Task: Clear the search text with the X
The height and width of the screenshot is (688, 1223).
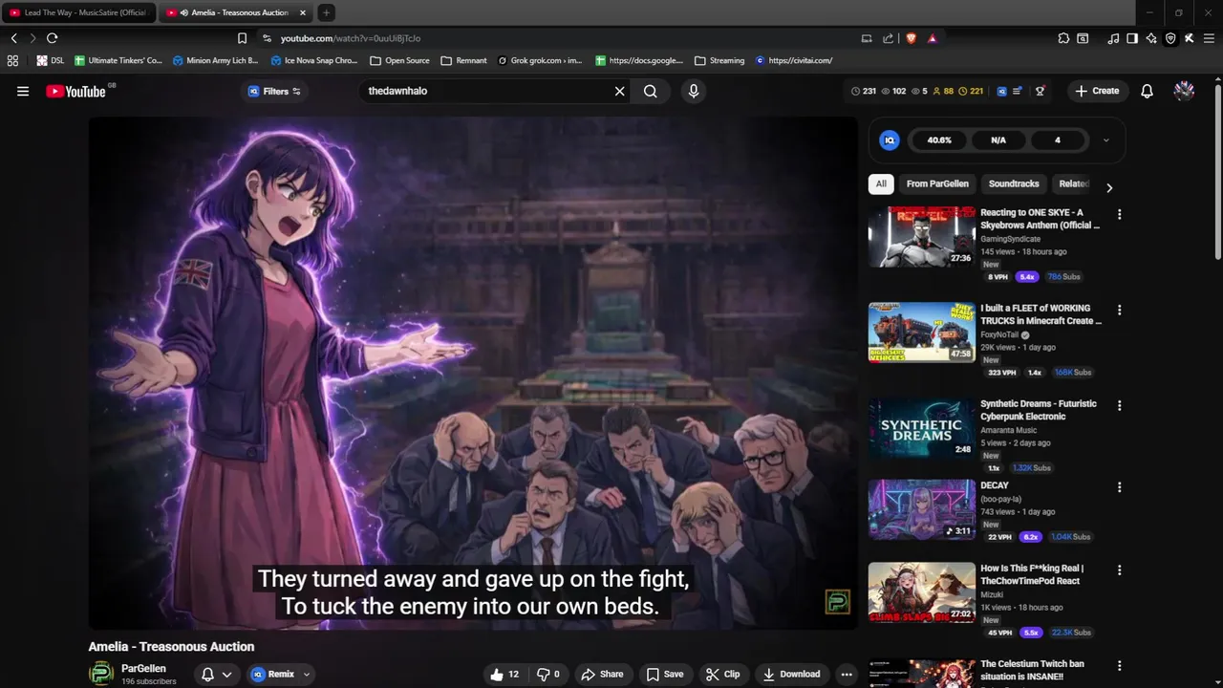Action: point(619,91)
